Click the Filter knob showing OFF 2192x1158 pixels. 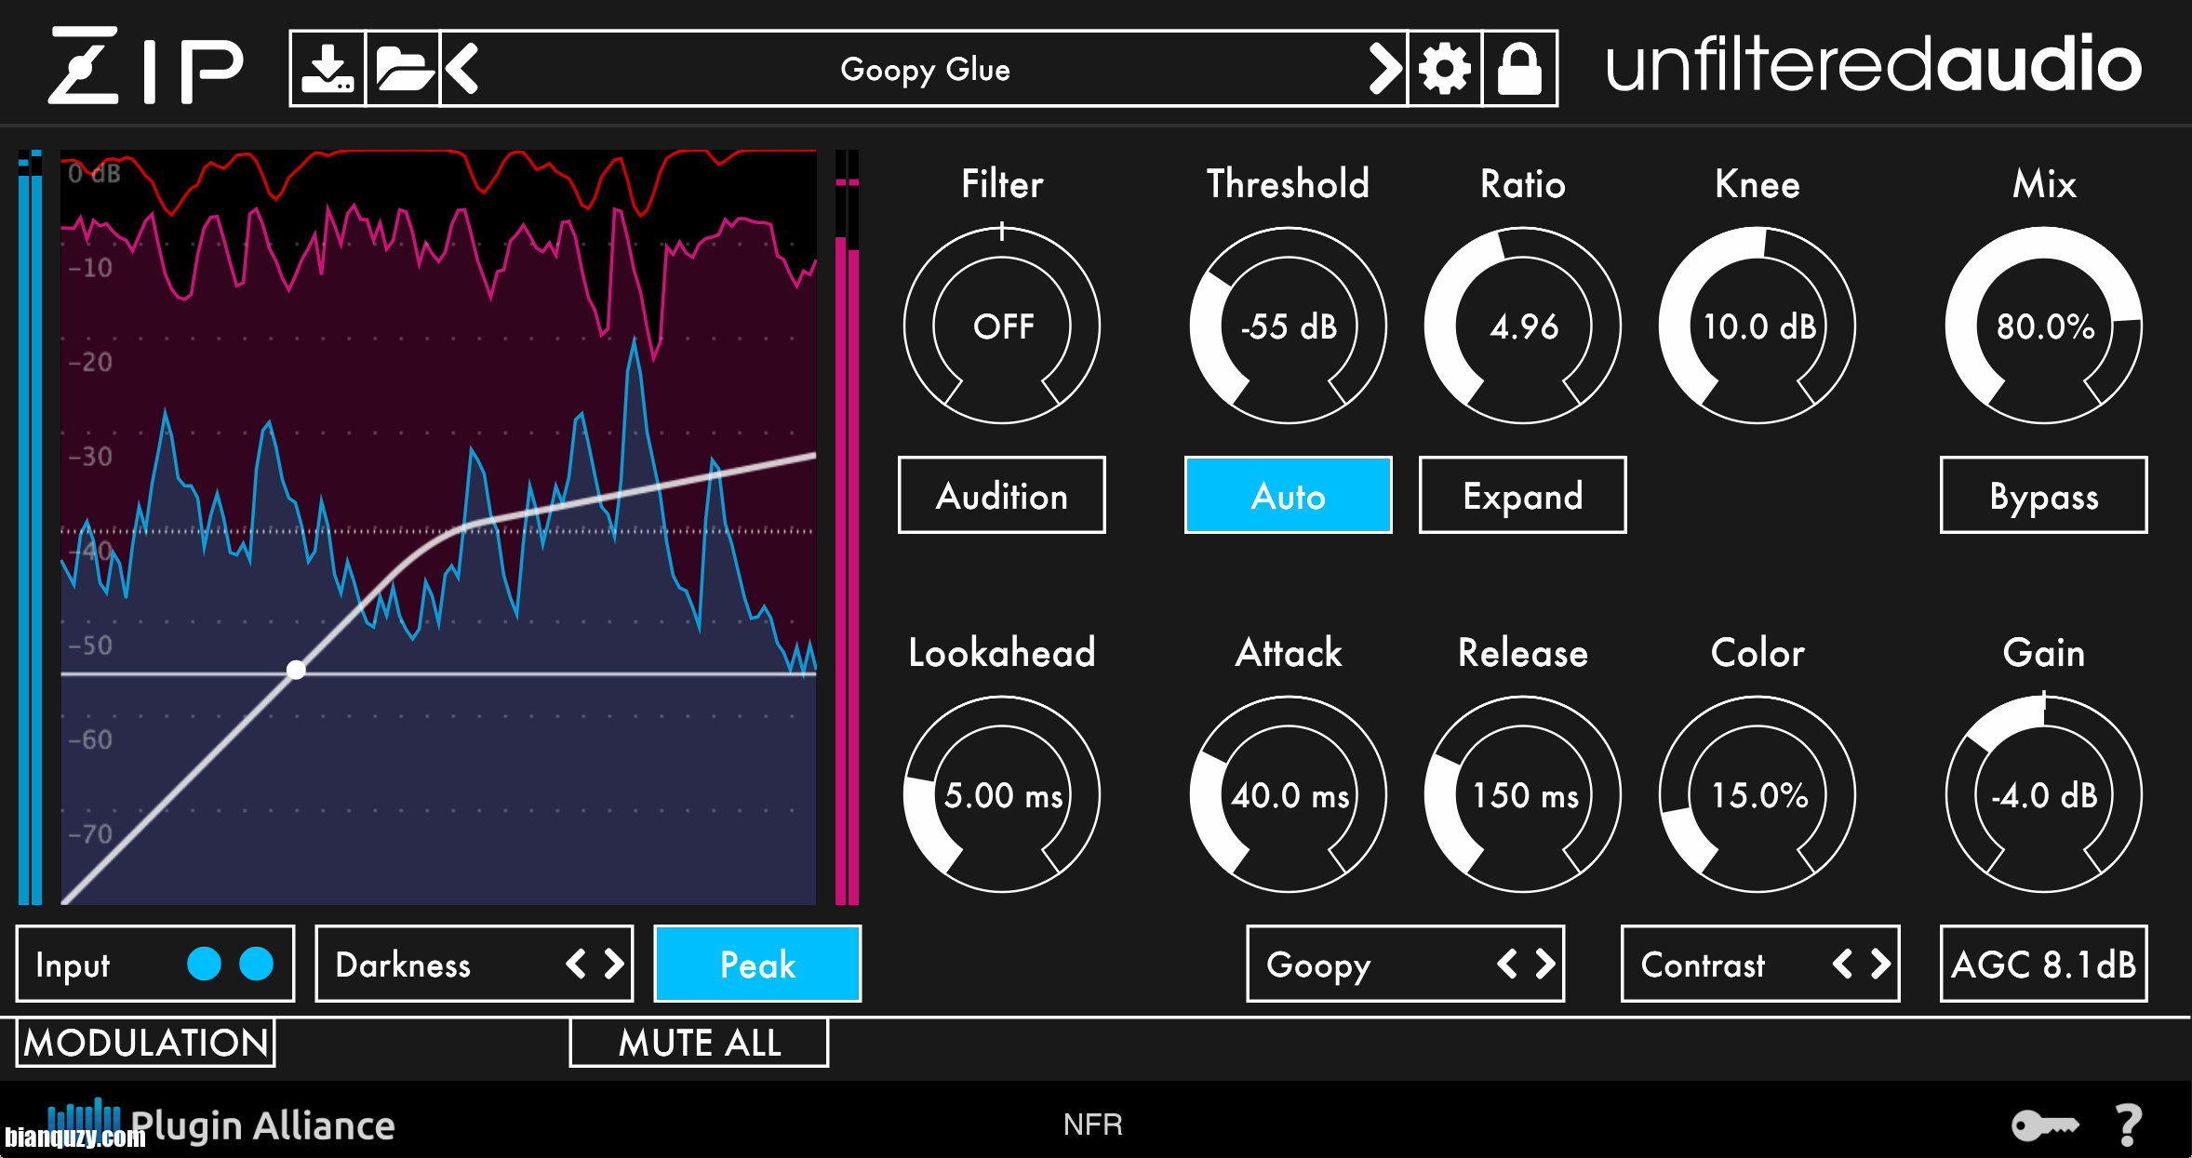1002,326
